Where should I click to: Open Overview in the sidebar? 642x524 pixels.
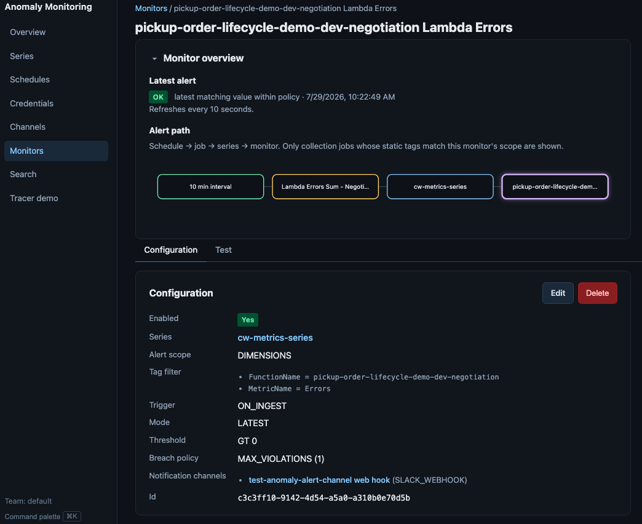[x=28, y=33]
